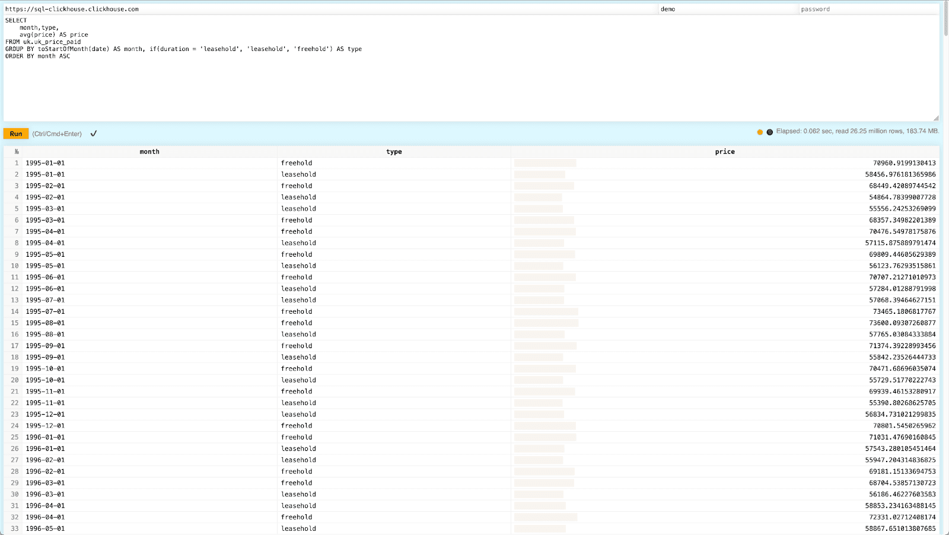Switch to light theme with sun icon
The width and height of the screenshot is (949, 535).
[760, 132]
